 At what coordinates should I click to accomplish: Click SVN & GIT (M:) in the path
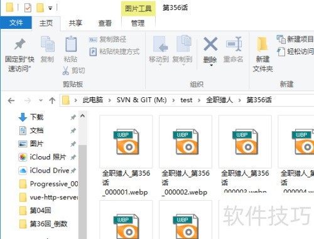(x=141, y=100)
